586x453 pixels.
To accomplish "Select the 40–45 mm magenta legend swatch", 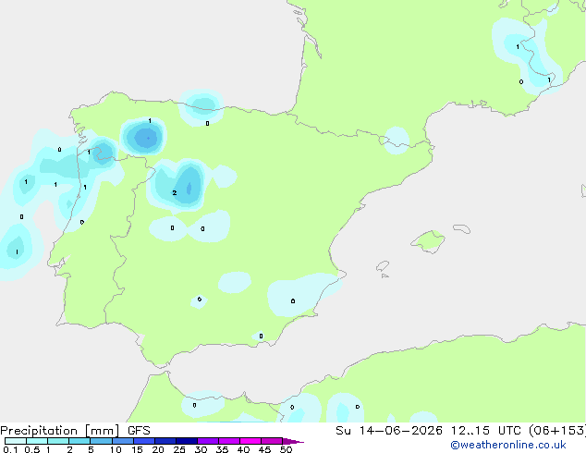I will pyautogui.click(x=250, y=441).
